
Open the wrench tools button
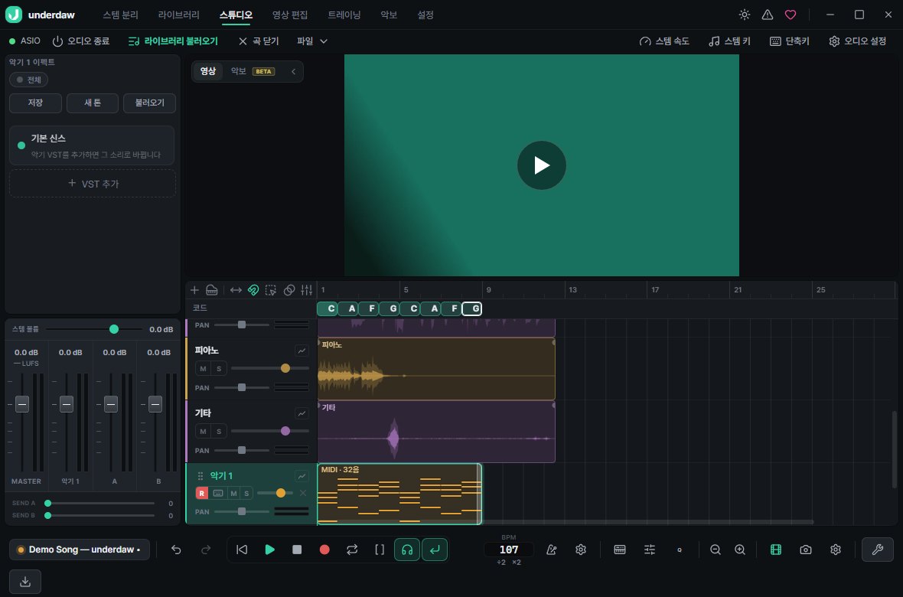pos(878,550)
